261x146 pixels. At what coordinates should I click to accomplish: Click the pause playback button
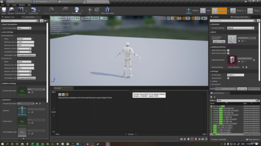point(196,139)
